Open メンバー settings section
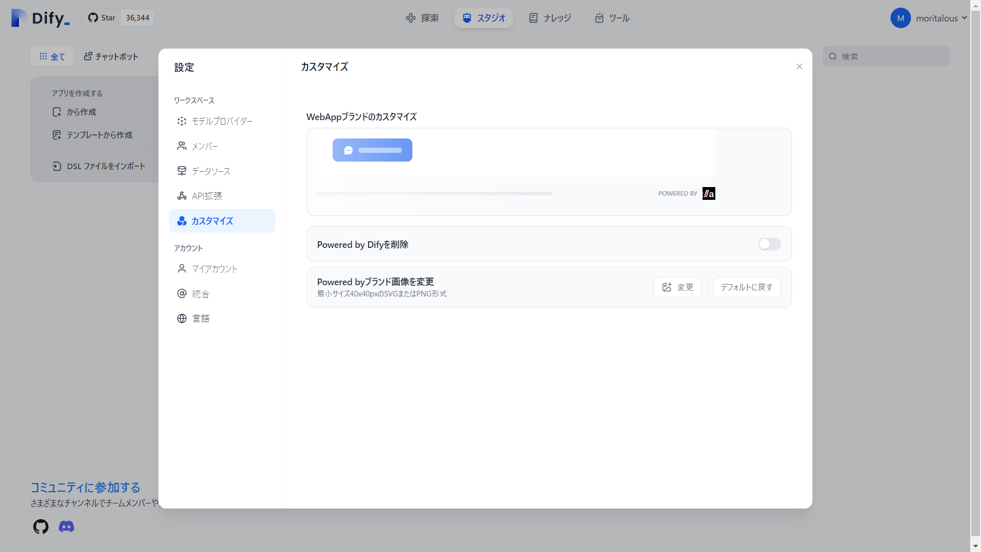Screen dimensions: 981x552 (x=204, y=146)
